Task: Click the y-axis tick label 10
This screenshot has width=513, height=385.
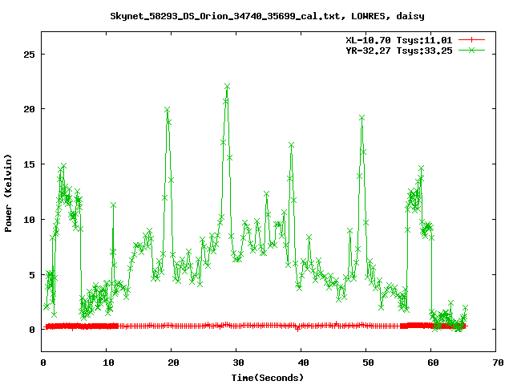Action: coord(29,220)
